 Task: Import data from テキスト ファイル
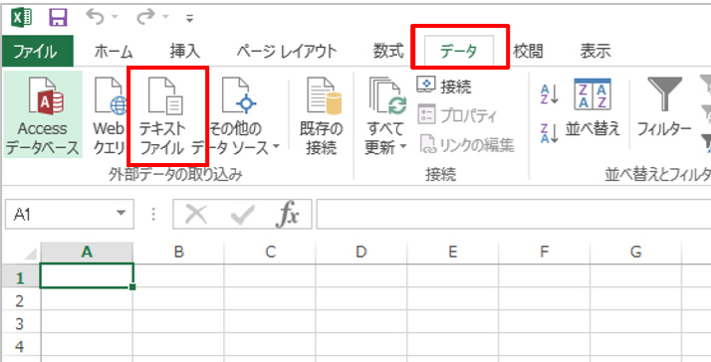pyautogui.click(x=163, y=115)
